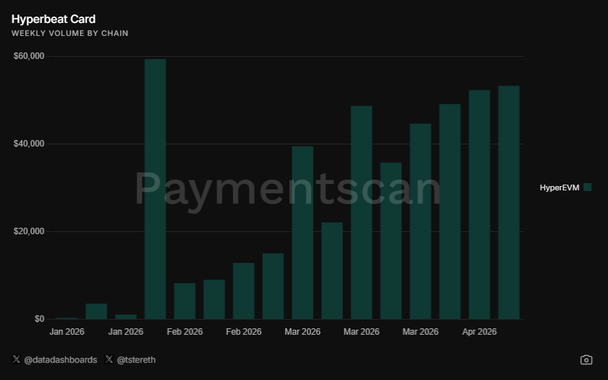Viewport: 608px width, 380px height.
Task: Click the $20,000 axis label
Action: click(x=29, y=231)
